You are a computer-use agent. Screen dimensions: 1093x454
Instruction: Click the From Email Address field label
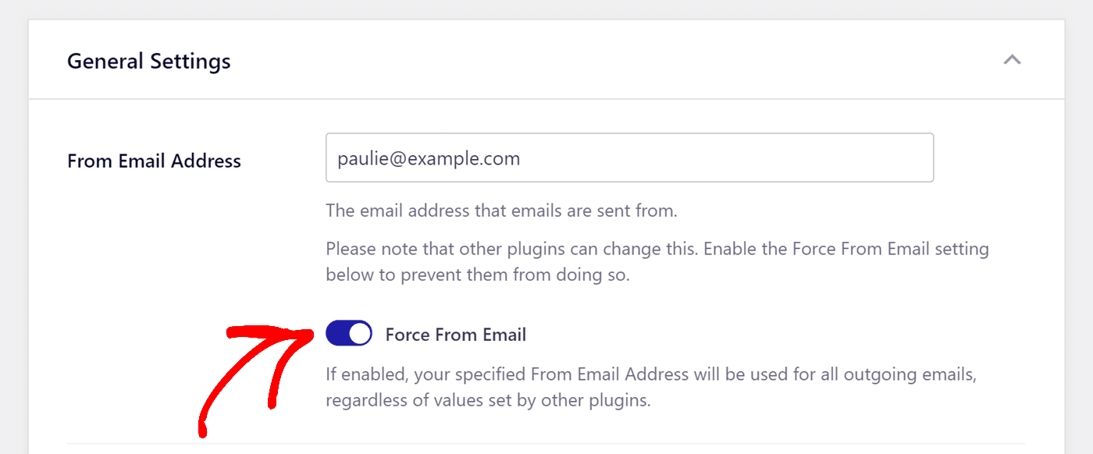point(154,161)
